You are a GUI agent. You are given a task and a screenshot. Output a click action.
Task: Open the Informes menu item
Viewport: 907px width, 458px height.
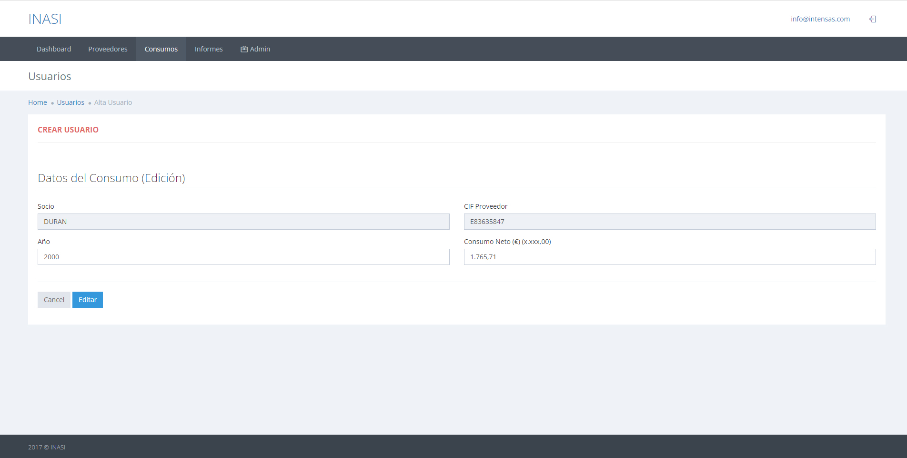click(209, 49)
